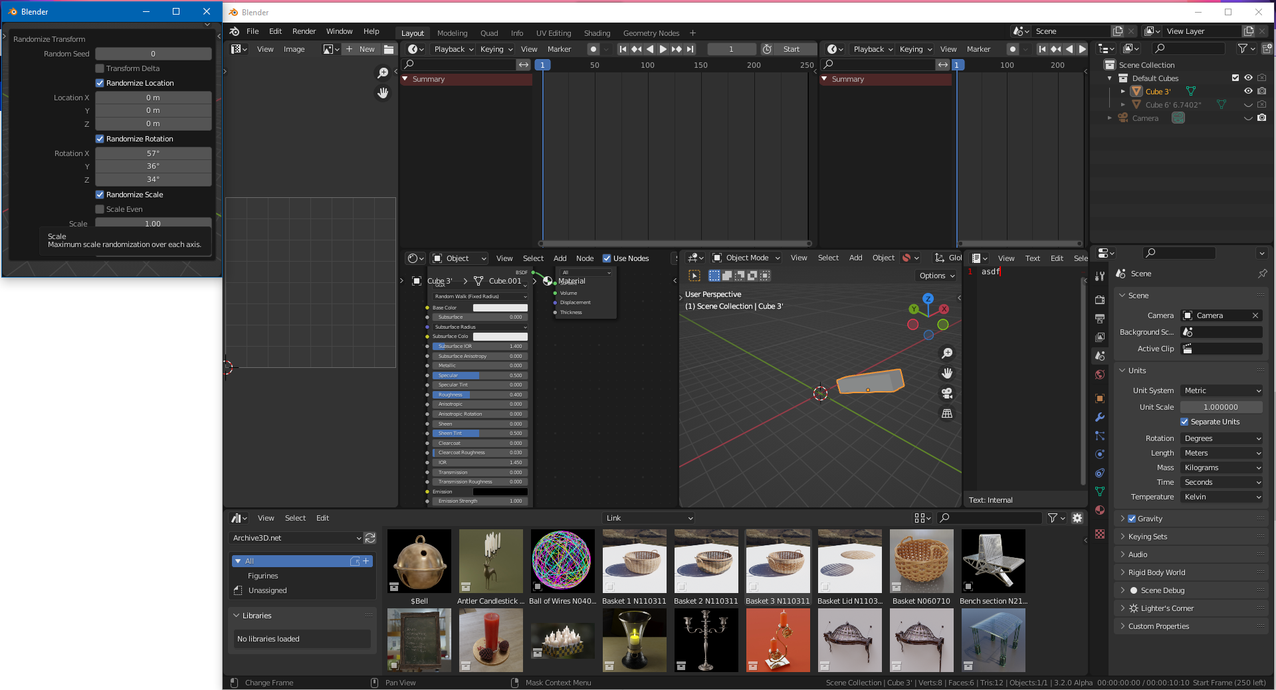Open the Tool properties tab
Screen dimensions: 1276x690
pos(1100,276)
